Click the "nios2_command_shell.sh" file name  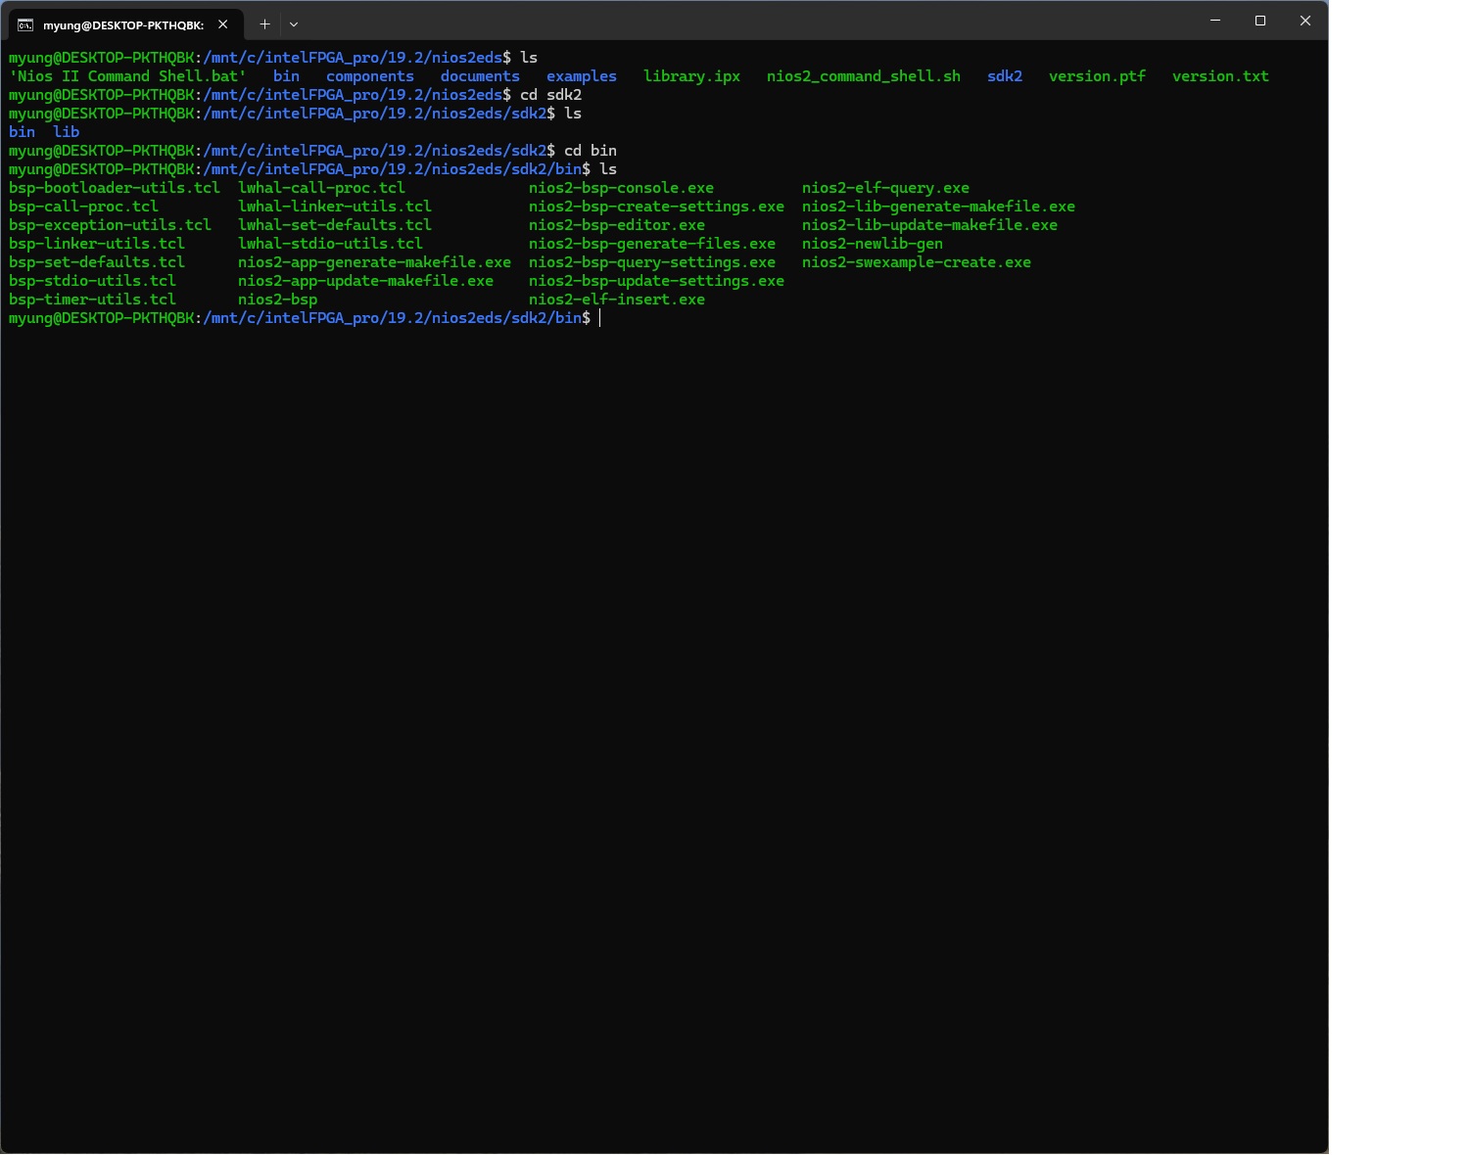[864, 76]
